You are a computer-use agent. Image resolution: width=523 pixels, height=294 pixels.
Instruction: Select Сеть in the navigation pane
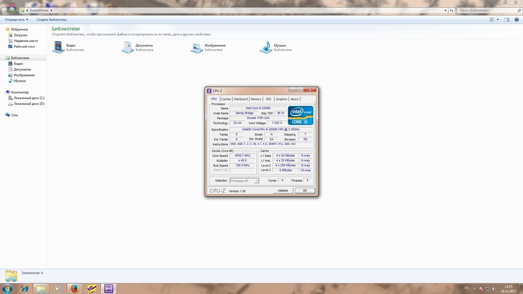tap(14, 115)
